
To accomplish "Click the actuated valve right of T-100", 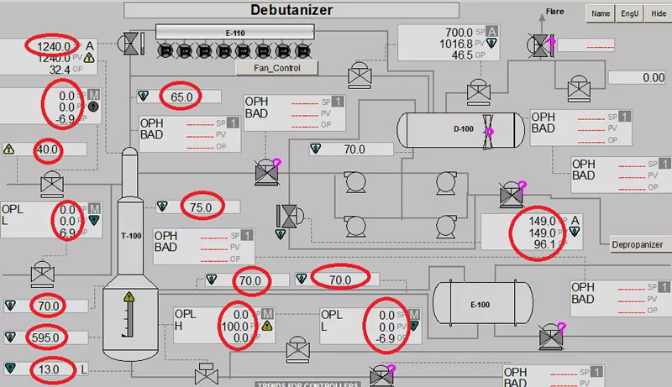I will click(x=290, y=217).
